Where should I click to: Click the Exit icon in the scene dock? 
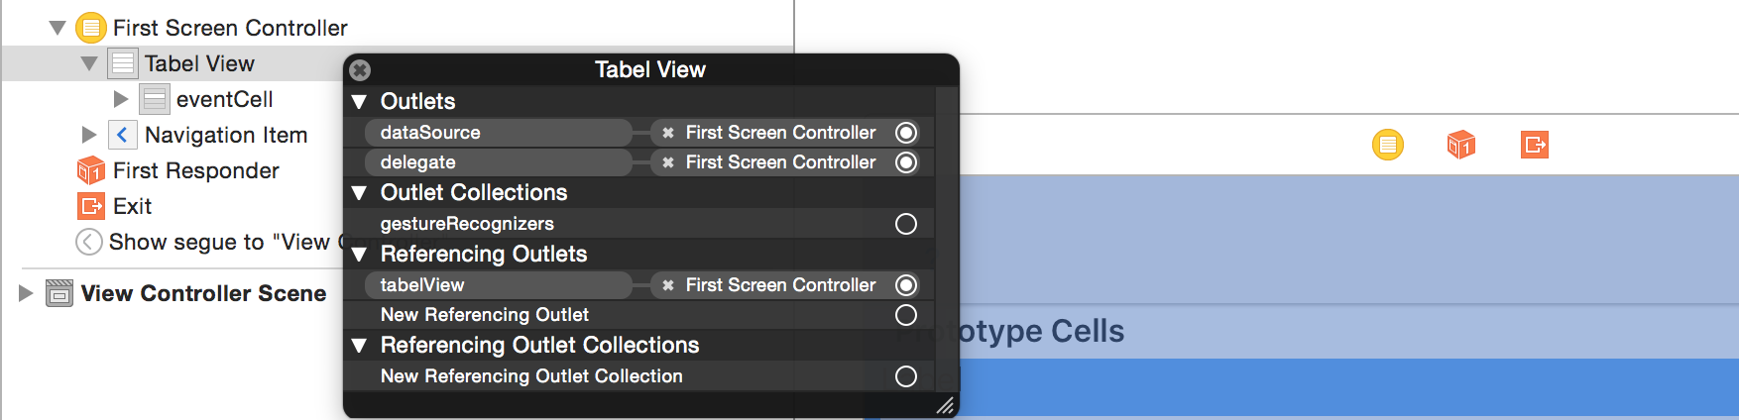[1534, 145]
